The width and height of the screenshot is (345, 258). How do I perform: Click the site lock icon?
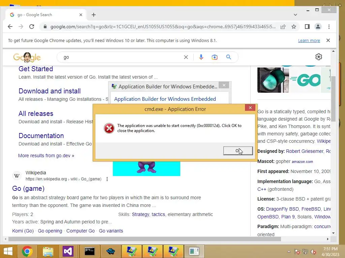(x=45, y=27)
